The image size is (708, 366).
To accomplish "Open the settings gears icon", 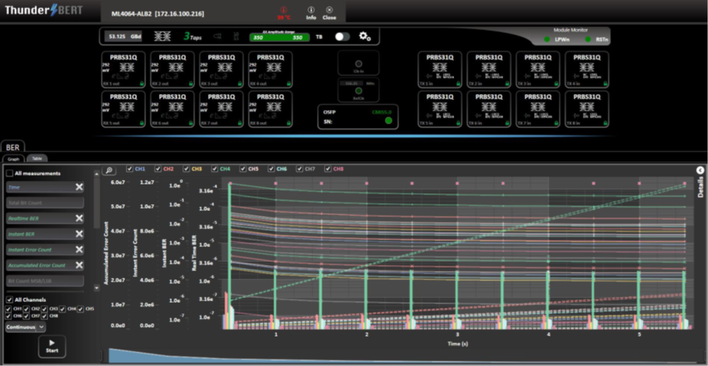I will (x=365, y=36).
